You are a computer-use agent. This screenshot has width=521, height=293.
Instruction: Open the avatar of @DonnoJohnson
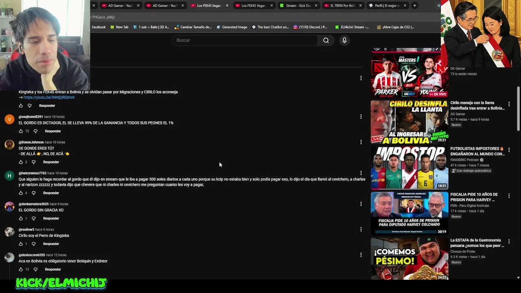(x=9, y=145)
